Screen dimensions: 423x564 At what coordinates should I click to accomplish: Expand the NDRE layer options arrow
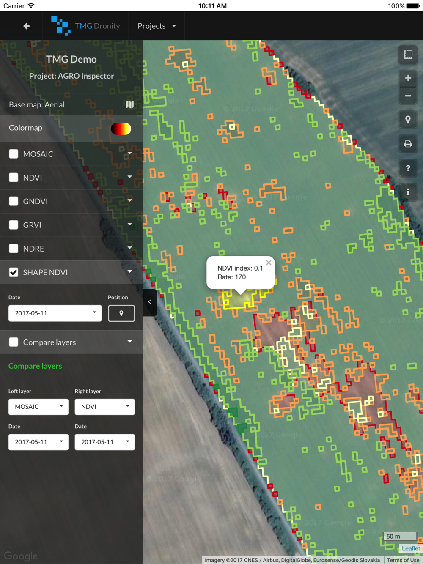(x=129, y=248)
